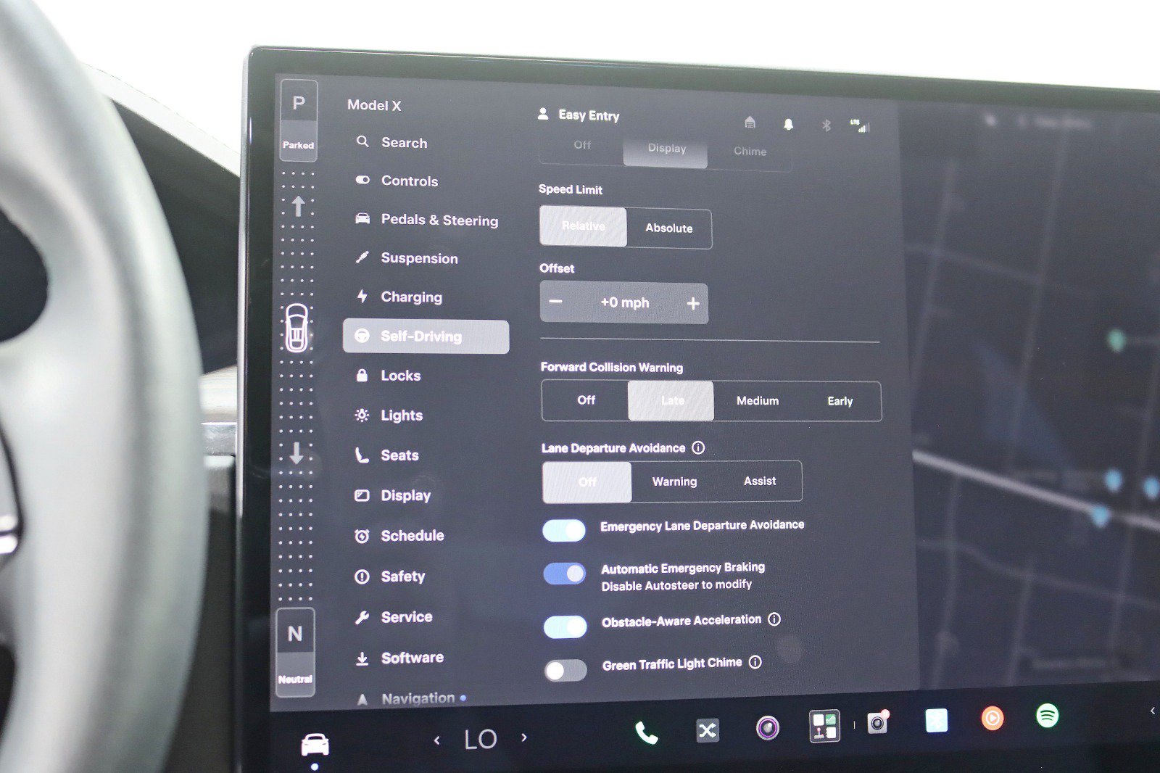Turn Forward Collision Warning Off
Screen dimensions: 1160x773
(x=586, y=400)
